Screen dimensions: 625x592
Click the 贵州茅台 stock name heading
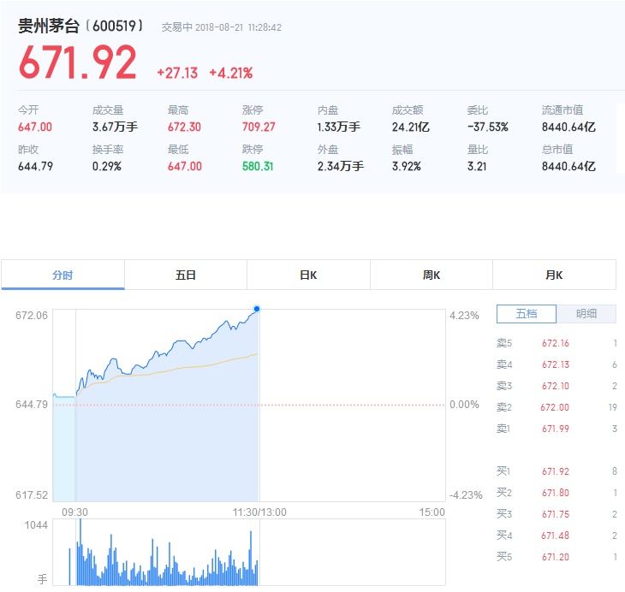click(49, 26)
